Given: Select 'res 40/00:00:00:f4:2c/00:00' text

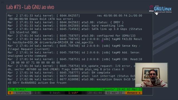Looking at the screenshot, I should click(119, 16).
